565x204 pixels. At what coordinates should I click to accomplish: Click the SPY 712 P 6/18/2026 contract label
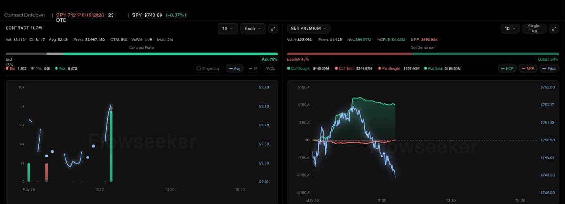click(80, 15)
